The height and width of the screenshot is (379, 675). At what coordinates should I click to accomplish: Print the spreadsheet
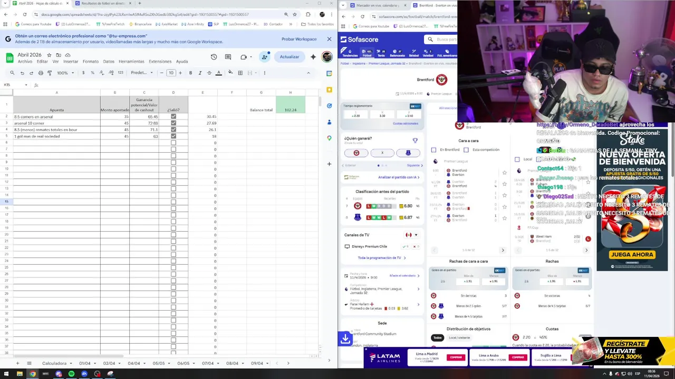(x=41, y=73)
